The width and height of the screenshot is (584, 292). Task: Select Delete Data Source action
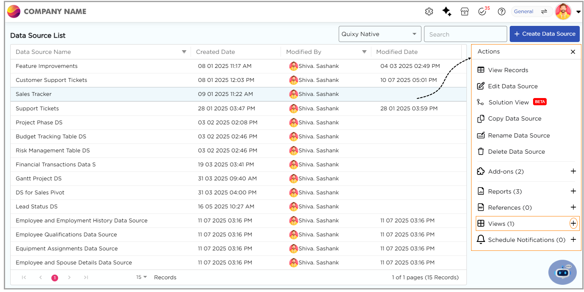(x=516, y=152)
